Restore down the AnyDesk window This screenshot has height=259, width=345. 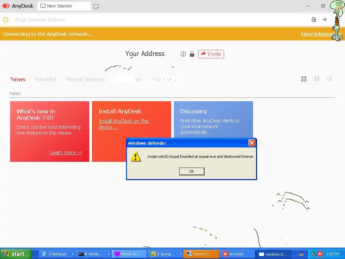point(323,6)
